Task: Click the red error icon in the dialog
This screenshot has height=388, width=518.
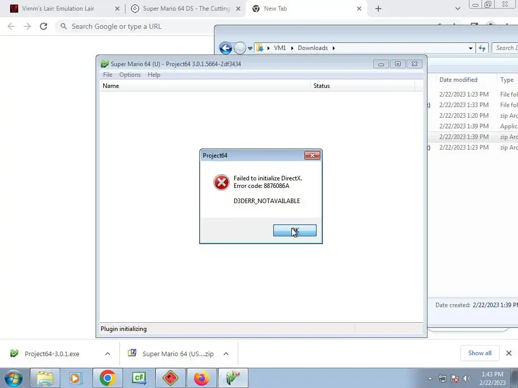Action: (222, 182)
